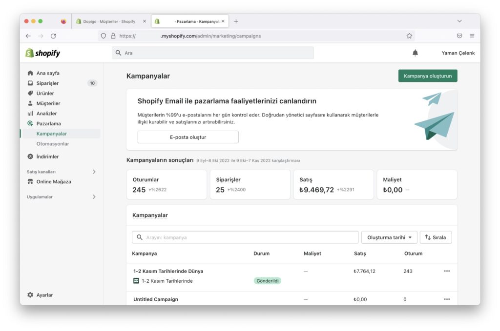This screenshot has height=331, width=500.
Task: Click the Pazarlama target icon
Action: (30, 123)
